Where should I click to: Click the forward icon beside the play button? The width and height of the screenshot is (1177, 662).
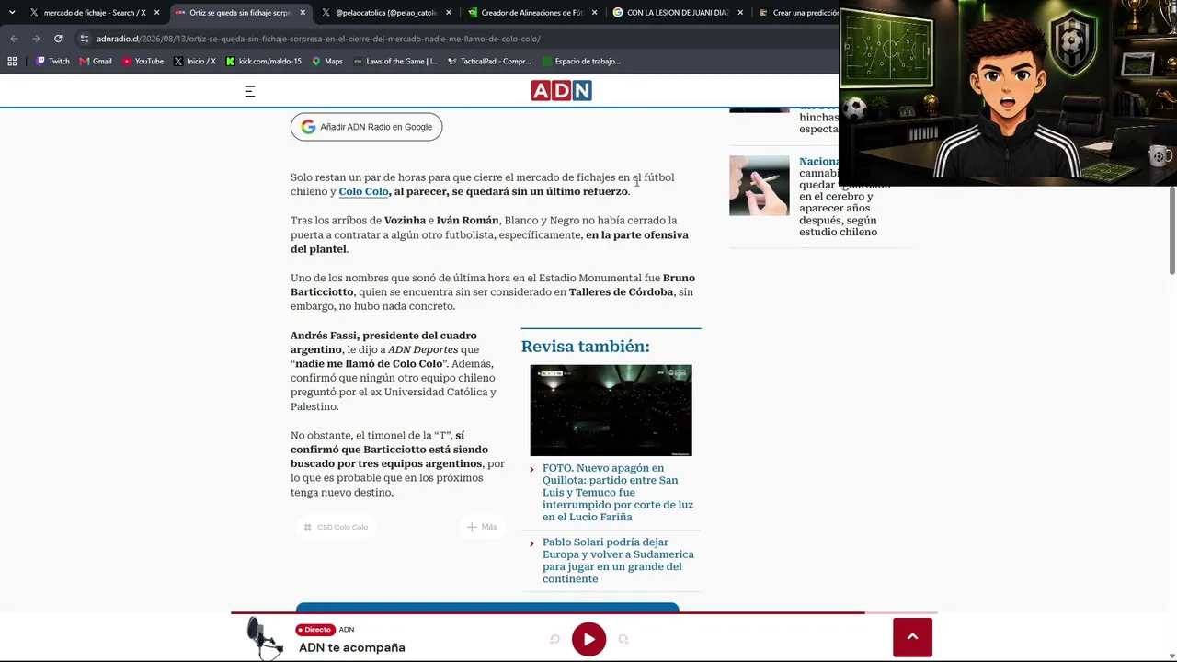click(623, 639)
